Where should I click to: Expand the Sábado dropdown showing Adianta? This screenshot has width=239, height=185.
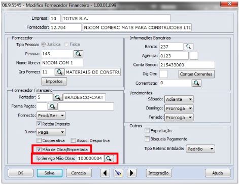pyautogui.click(x=179, y=99)
